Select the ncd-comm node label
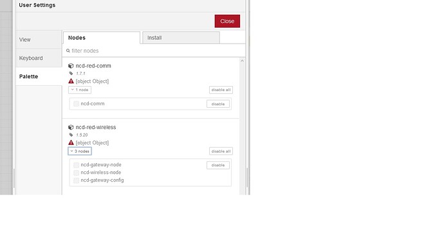The height and width of the screenshot is (249, 444). [93, 103]
